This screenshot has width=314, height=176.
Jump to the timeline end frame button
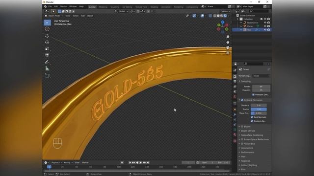pos(148,163)
